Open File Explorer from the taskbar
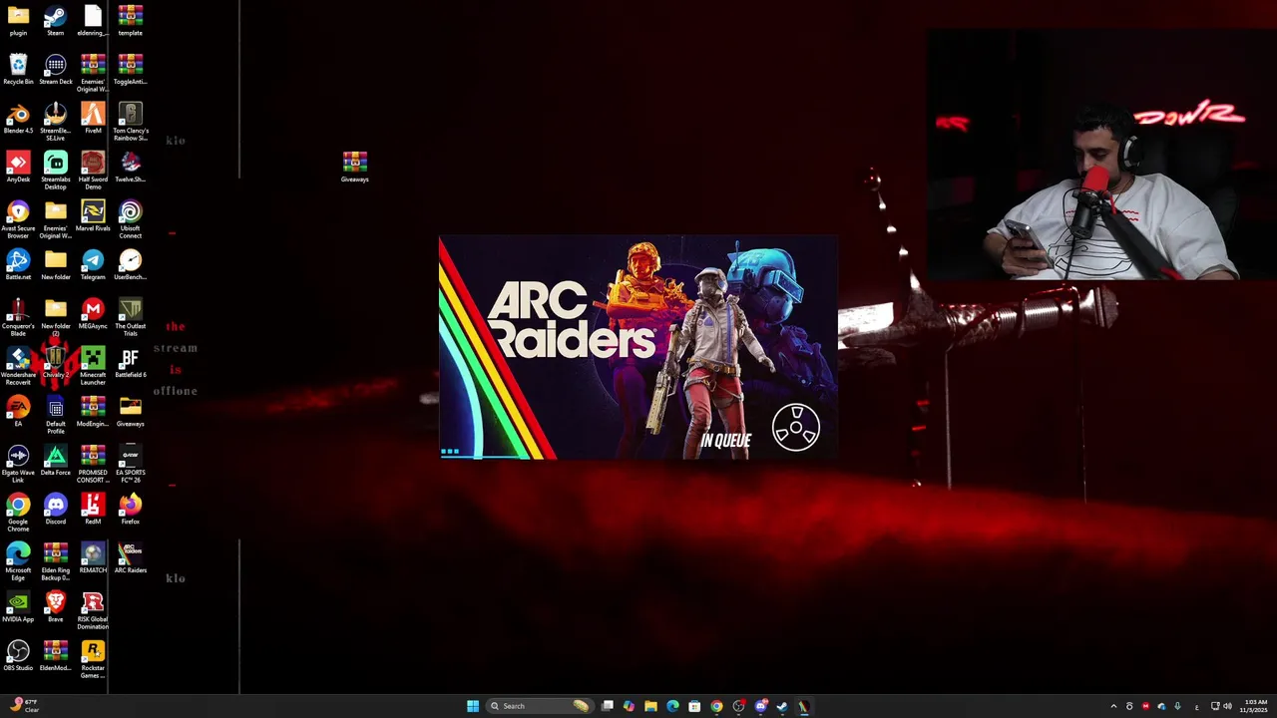 (x=650, y=706)
